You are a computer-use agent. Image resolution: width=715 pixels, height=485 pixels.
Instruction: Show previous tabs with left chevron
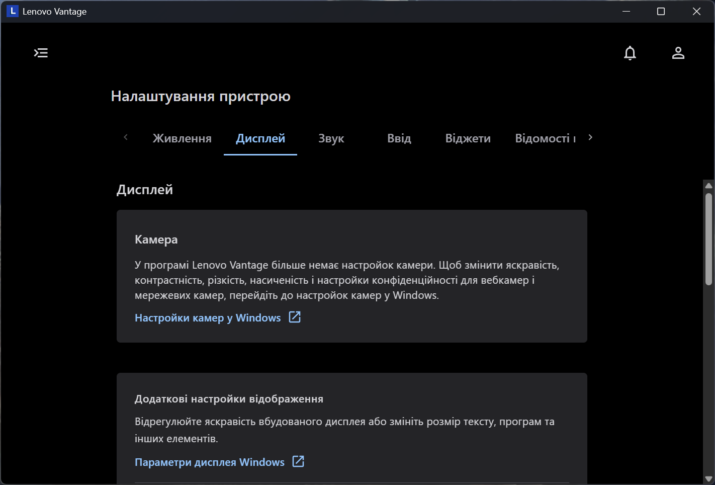[x=126, y=137]
